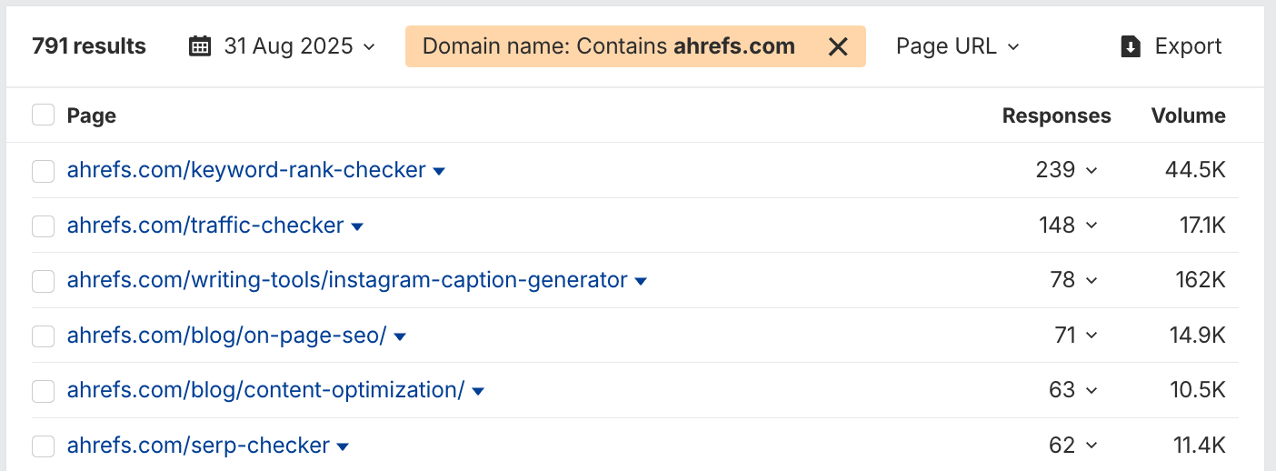Expand the caret next to keyword-rank-checker URL
Viewport: 1276px width, 471px height.
(439, 171)
